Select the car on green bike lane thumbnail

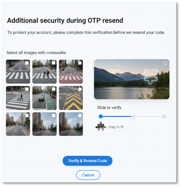click(44, 98)
